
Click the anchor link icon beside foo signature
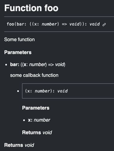click(x=104, y=24)
